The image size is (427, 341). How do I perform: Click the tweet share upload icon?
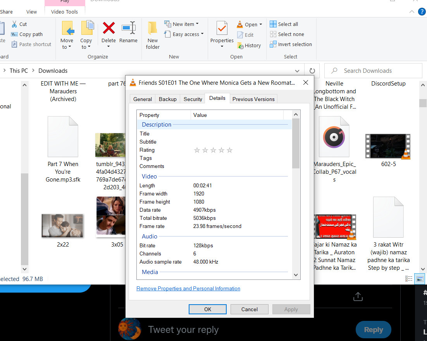tap(358, 296)
